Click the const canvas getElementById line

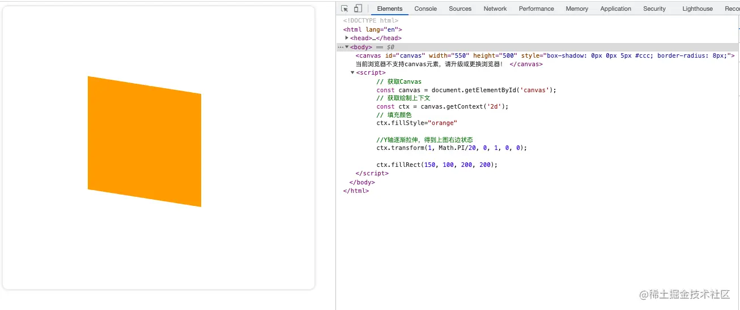coord(466,90)
